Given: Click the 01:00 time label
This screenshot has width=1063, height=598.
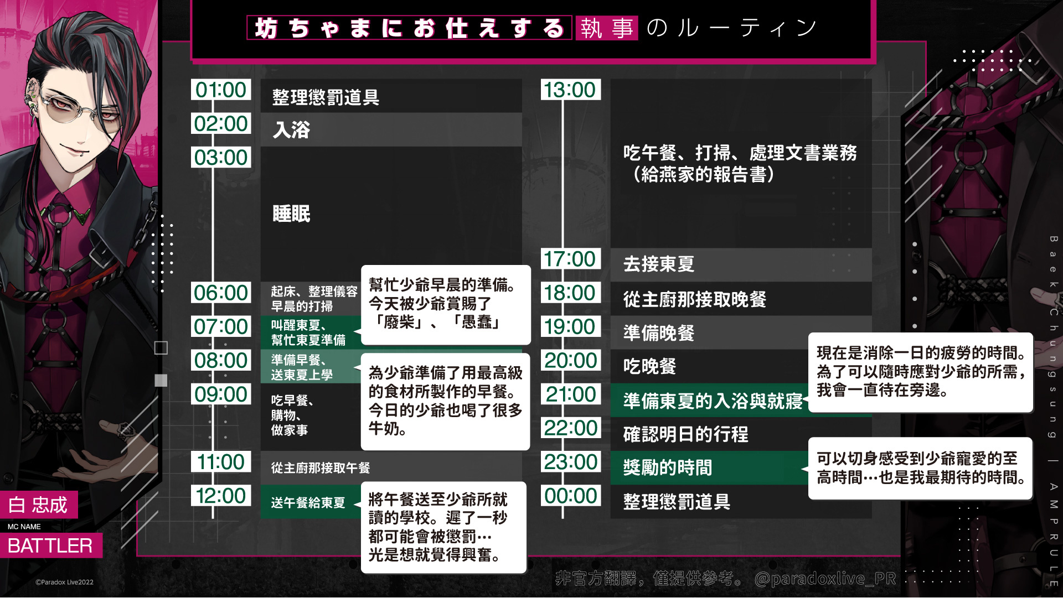Looking at the screenshot, I should (221, 90).
